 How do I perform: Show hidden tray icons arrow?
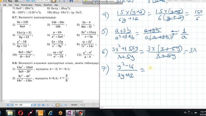pyautogui.click(x=192, y=113)
